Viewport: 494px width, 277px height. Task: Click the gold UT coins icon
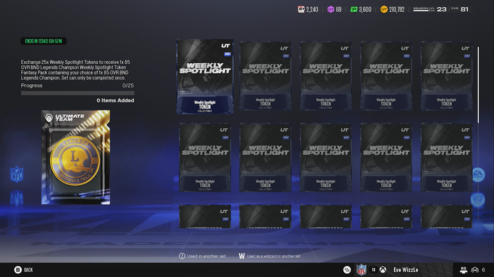(x=384, y=9)
